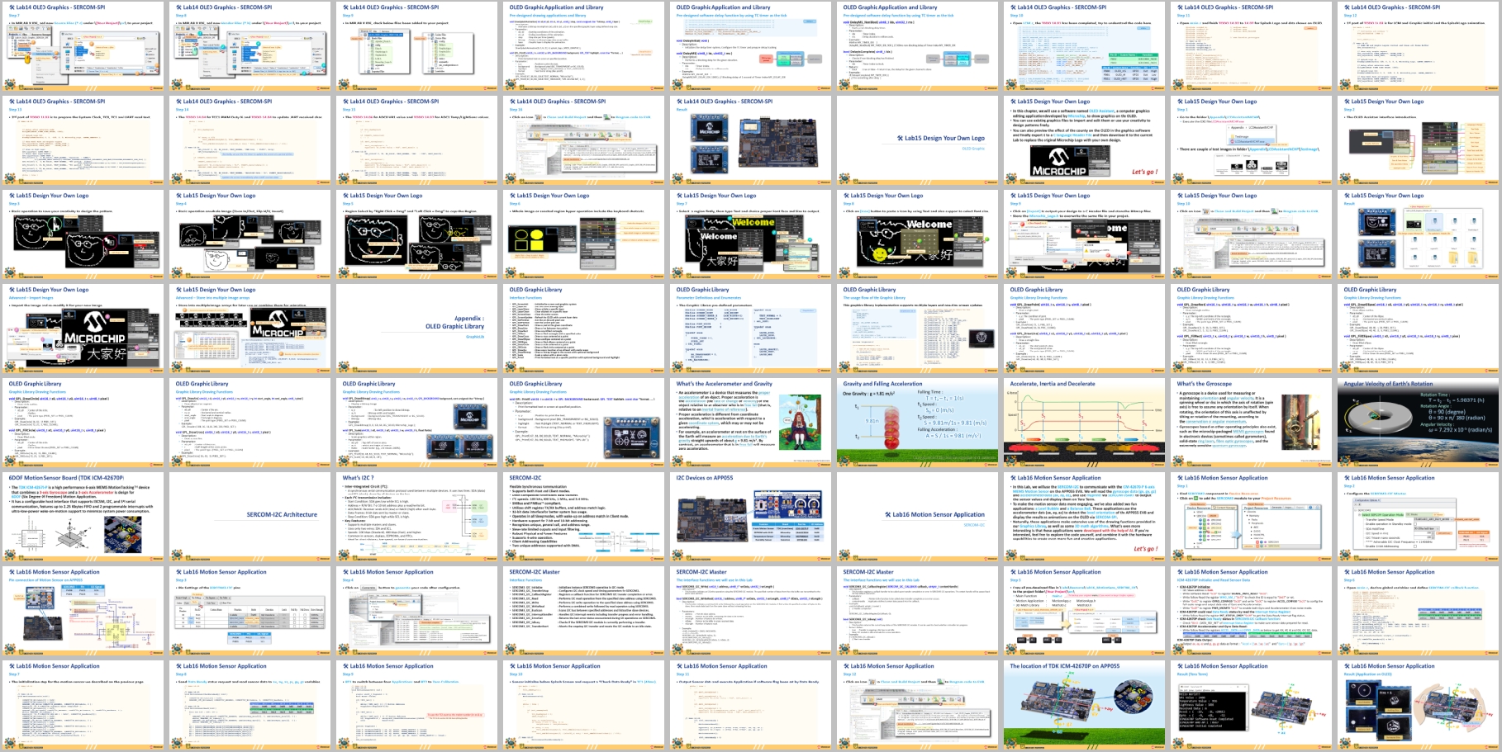
Task: Select the 'I2C Devices on APP055' slide
Action: 751,517
